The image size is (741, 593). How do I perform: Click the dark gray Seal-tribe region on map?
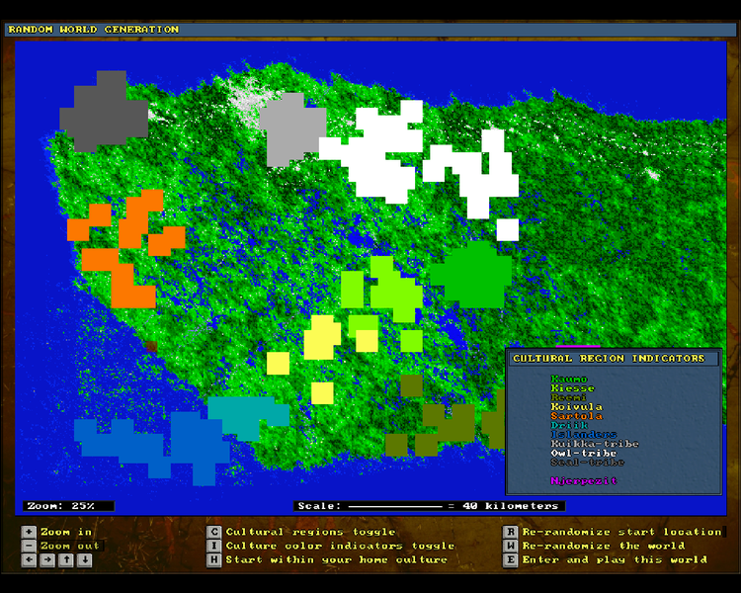[101, 112]
